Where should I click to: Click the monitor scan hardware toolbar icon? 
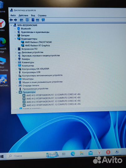[43, 20]
